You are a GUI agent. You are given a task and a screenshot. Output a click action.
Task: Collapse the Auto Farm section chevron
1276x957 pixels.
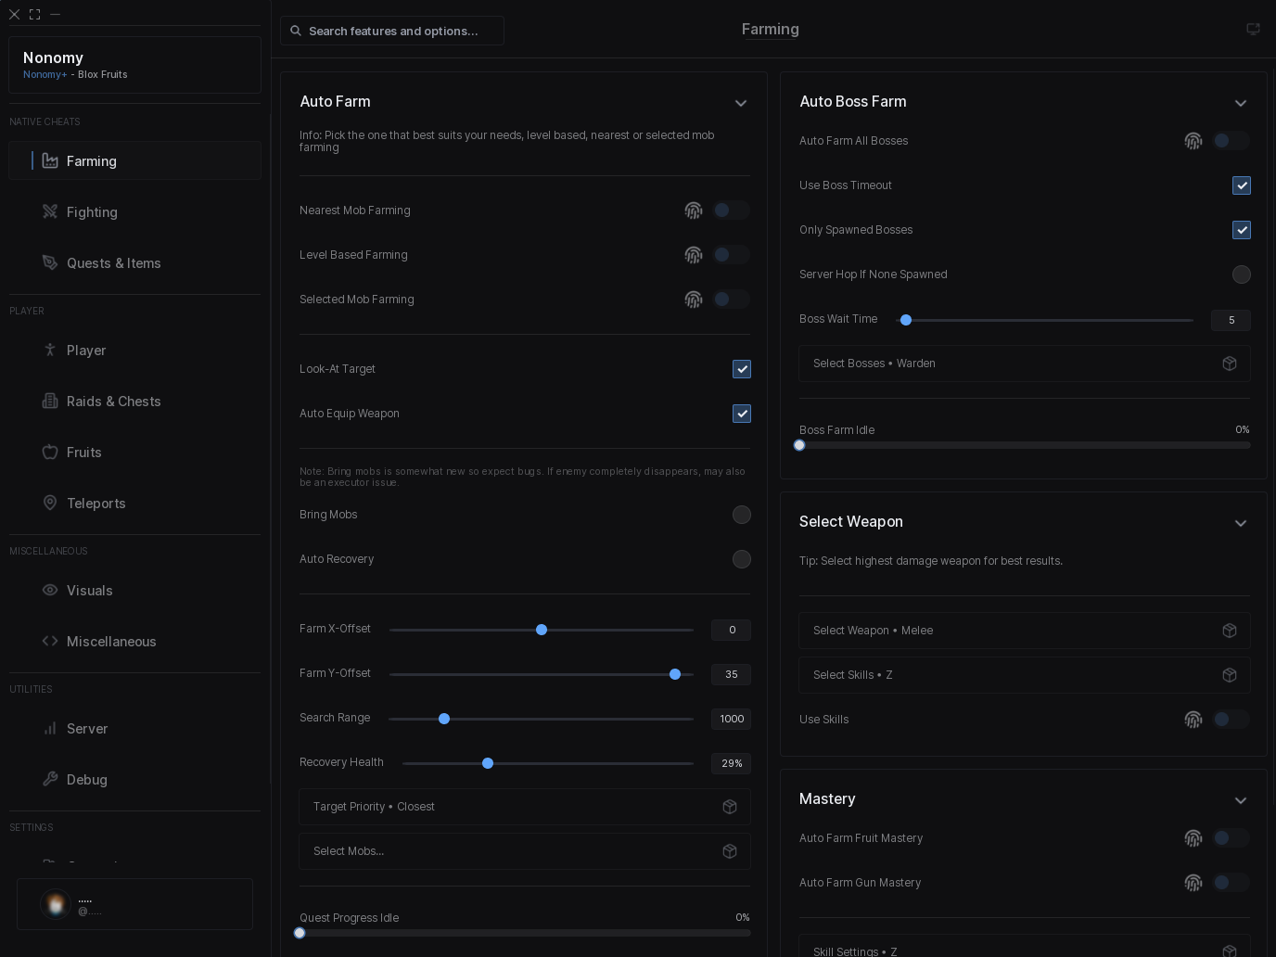(741, 103)
